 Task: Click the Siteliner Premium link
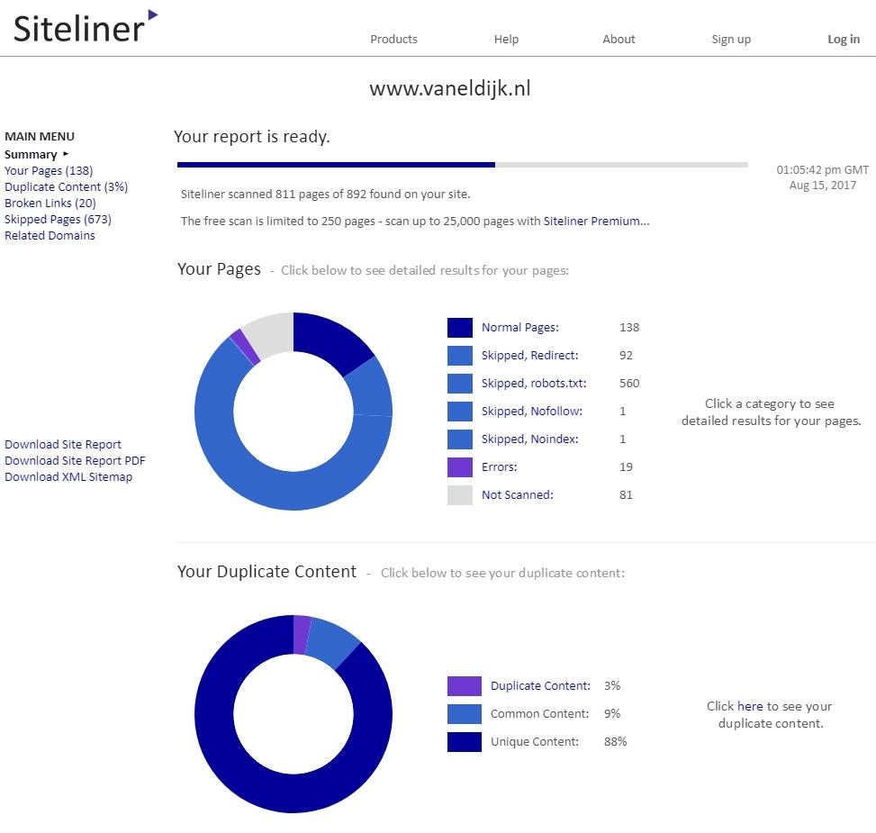(596, 221)
